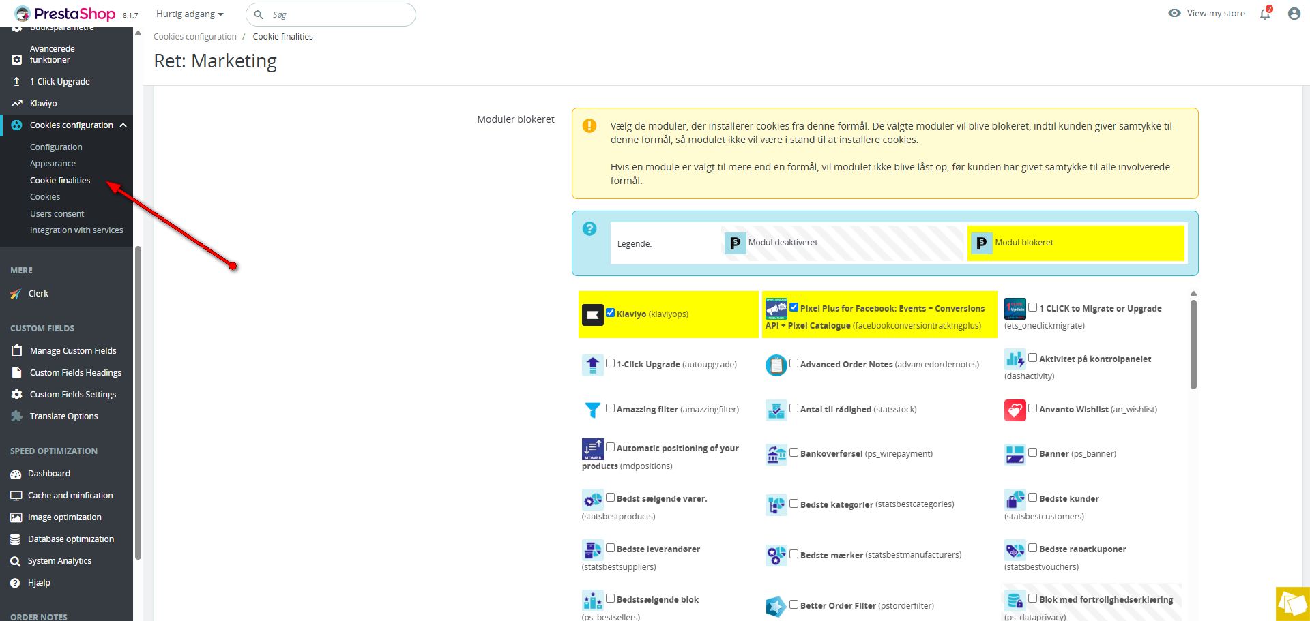
Task: Click the Bedste rabatkuponer module icon
Action: tap(1015, 550)
